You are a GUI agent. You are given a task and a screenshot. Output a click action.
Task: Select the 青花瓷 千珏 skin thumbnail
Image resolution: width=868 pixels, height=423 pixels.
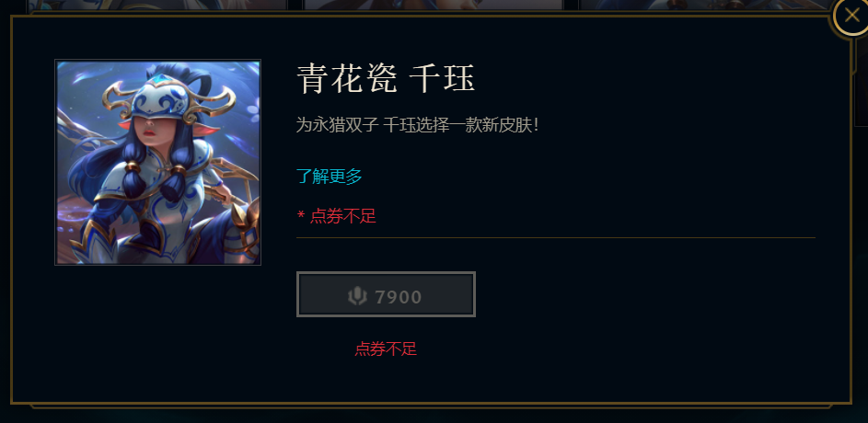[157, 163]
